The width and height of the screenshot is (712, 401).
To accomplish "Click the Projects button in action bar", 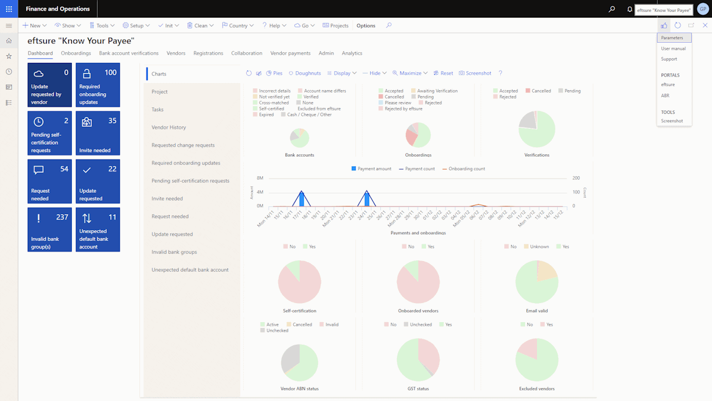I will (x=336, y=26).
